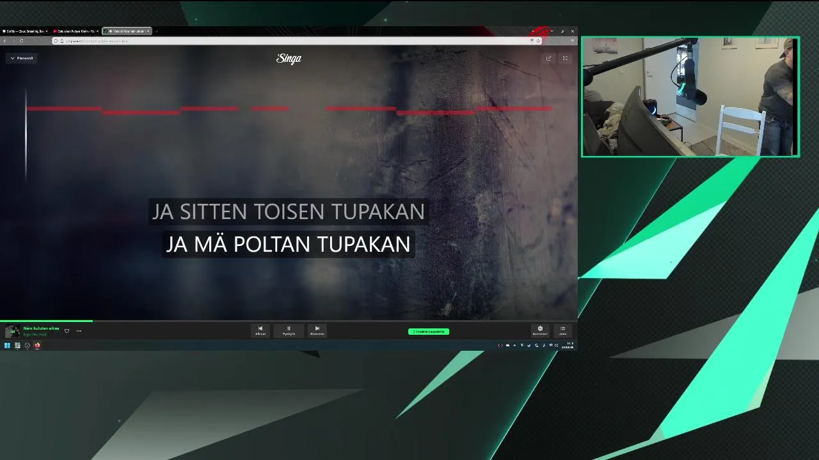Screen dimensions: 819x460
Task: Click the taskbar clock
Action: (x=568, y=346)
